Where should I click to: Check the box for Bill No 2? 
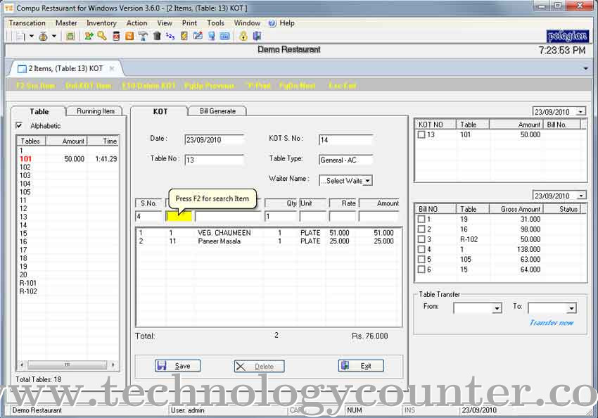(x=421, y=229)
